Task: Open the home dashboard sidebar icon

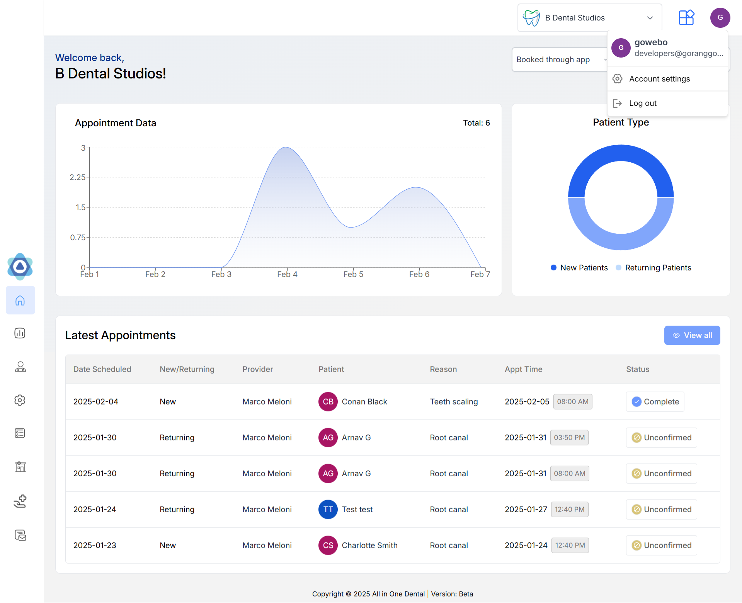Action: click(20, 300)
